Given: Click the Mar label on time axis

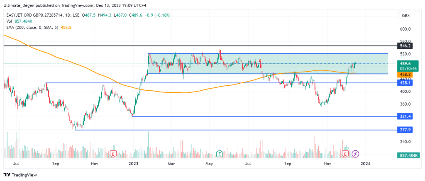Looking at the screenshot, I should click(x=171, y=164).
